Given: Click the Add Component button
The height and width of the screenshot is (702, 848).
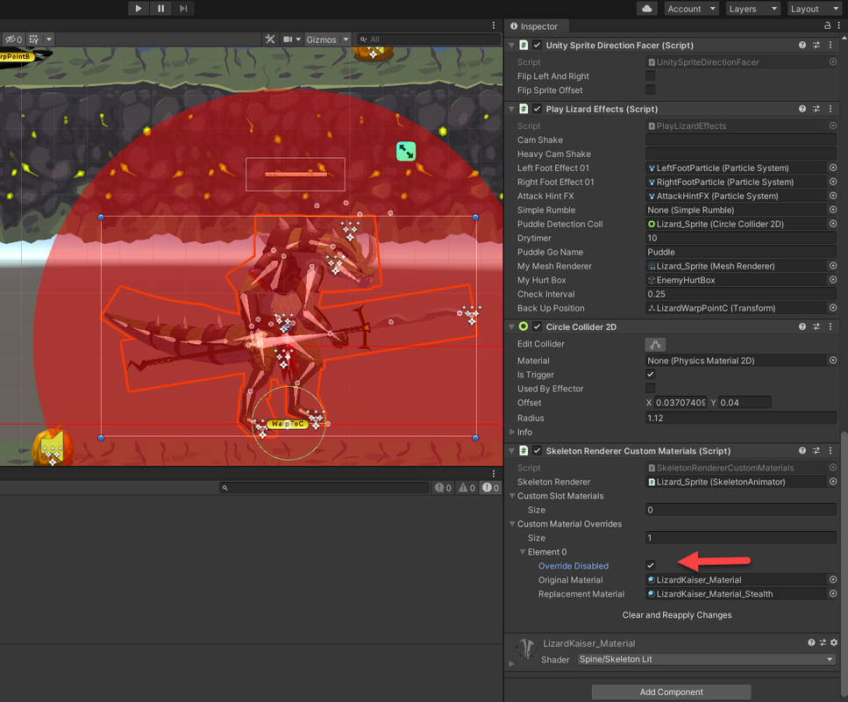Looking at the screenshot, I should click(x=671, y=691).
